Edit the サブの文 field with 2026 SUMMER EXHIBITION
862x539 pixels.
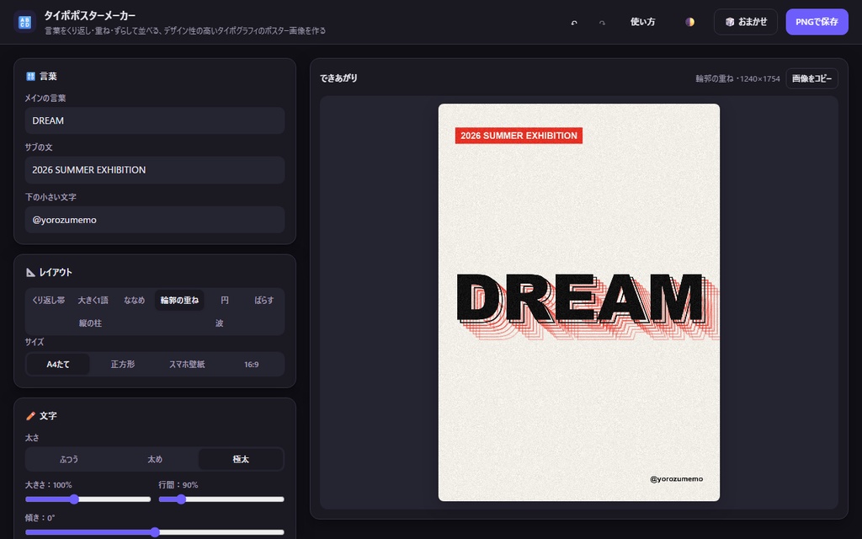(x=155, y=170)
